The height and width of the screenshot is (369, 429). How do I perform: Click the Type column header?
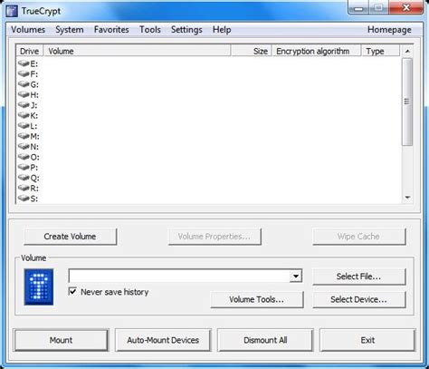[x=380, y=51]
